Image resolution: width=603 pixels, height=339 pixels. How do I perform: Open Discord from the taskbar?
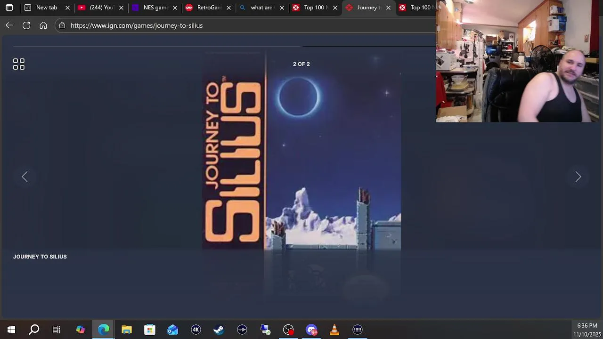click(311, 330)
